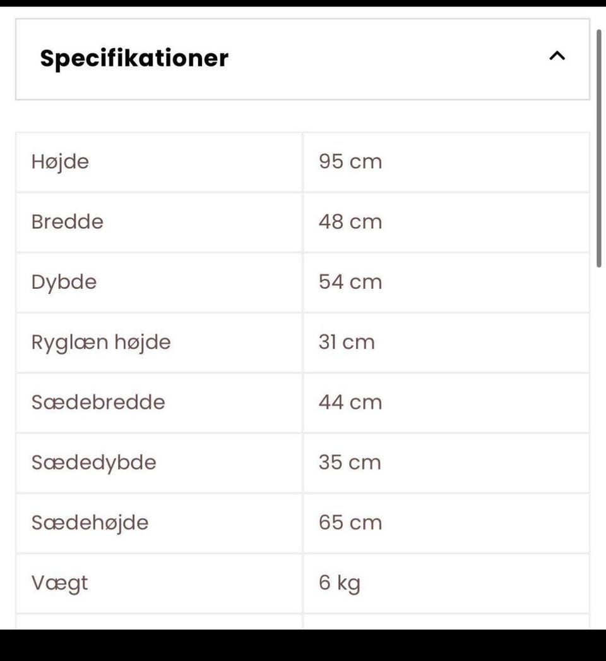Click the 35 cm seat depth value
This screenshot has height=661, width=606.
point(350,462)
